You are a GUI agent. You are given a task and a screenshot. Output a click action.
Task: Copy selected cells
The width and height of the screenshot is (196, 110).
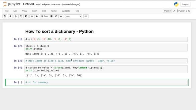click(x=21, y=16)
